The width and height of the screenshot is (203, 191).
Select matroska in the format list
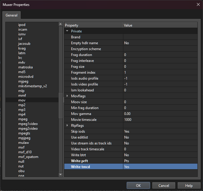26,67
